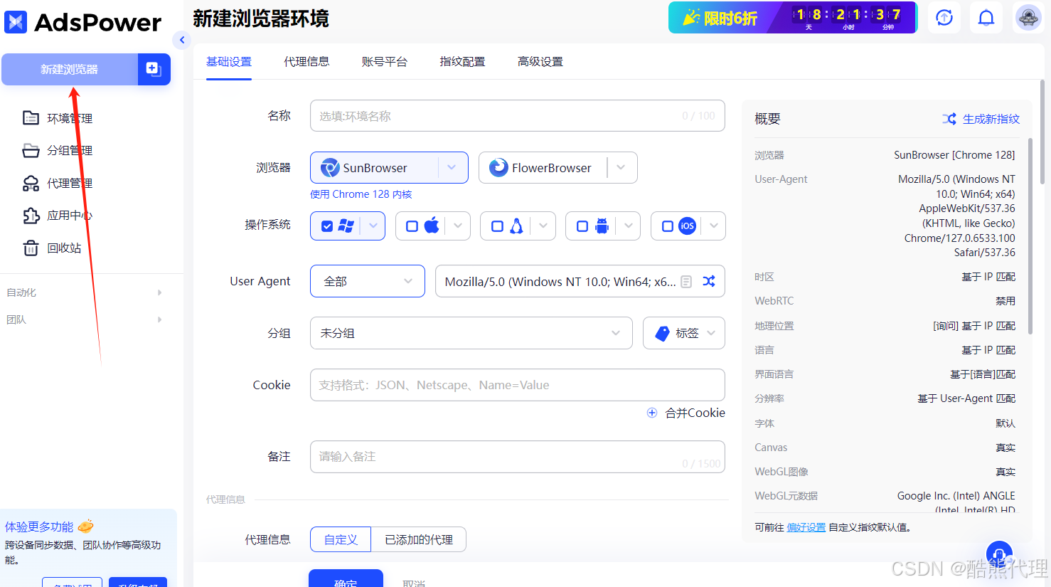Open the User Agent list icon

point(686,282)
